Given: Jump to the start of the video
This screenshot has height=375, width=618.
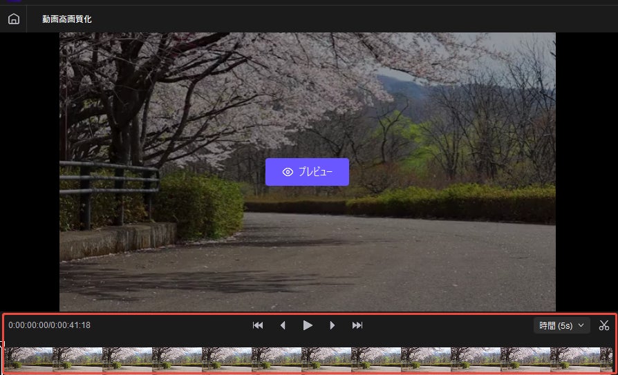Looking at the screenshot, I should [258, 325].
